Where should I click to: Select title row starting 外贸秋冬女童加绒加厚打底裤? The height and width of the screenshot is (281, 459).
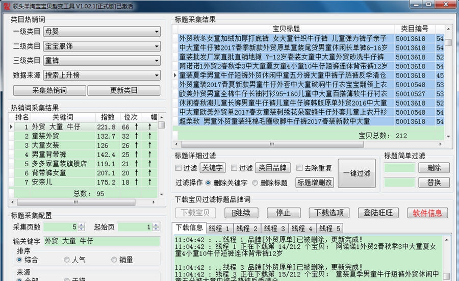[311, 38]
